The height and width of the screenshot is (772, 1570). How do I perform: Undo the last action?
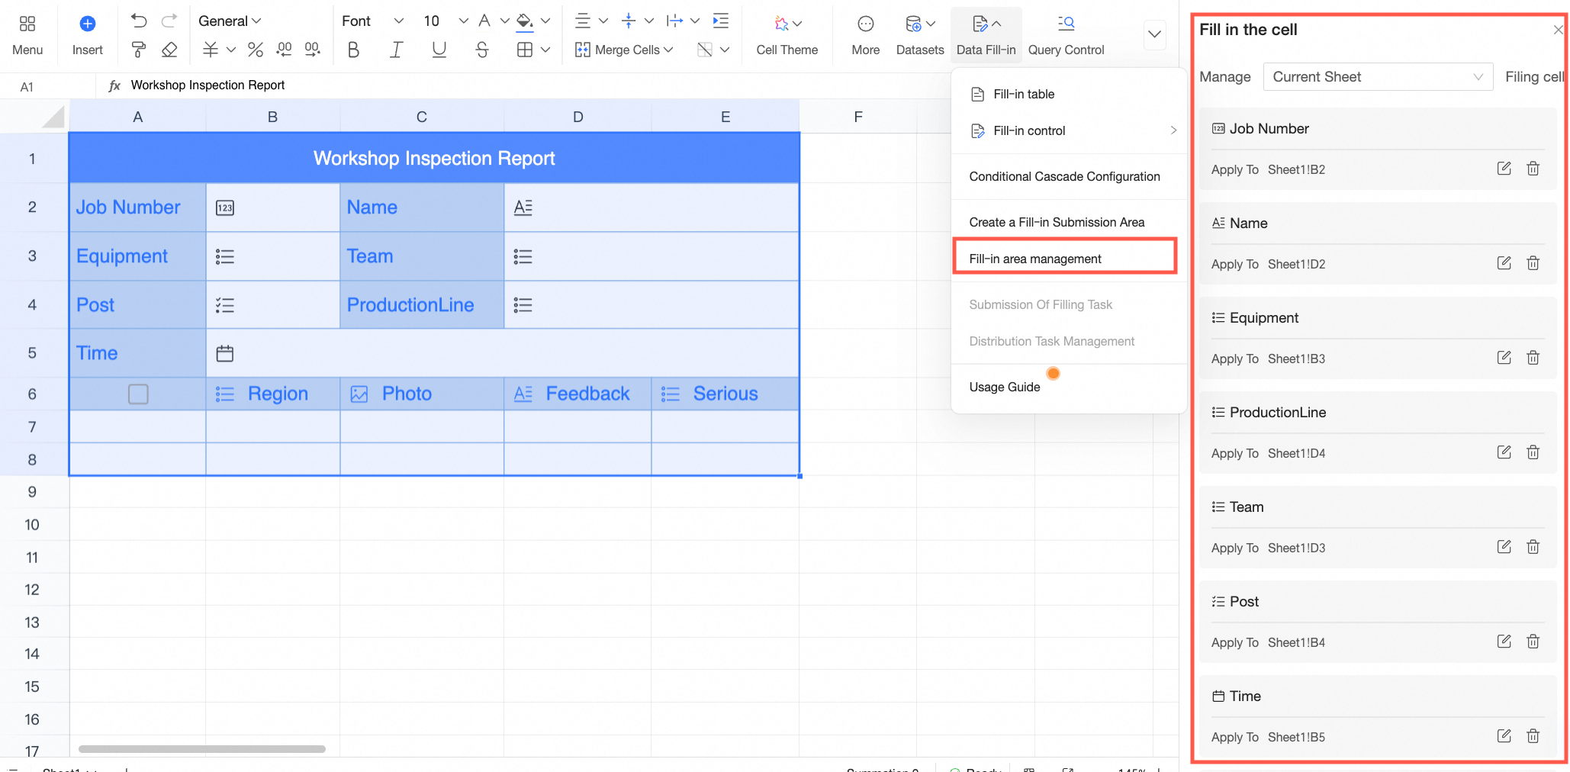138,21
